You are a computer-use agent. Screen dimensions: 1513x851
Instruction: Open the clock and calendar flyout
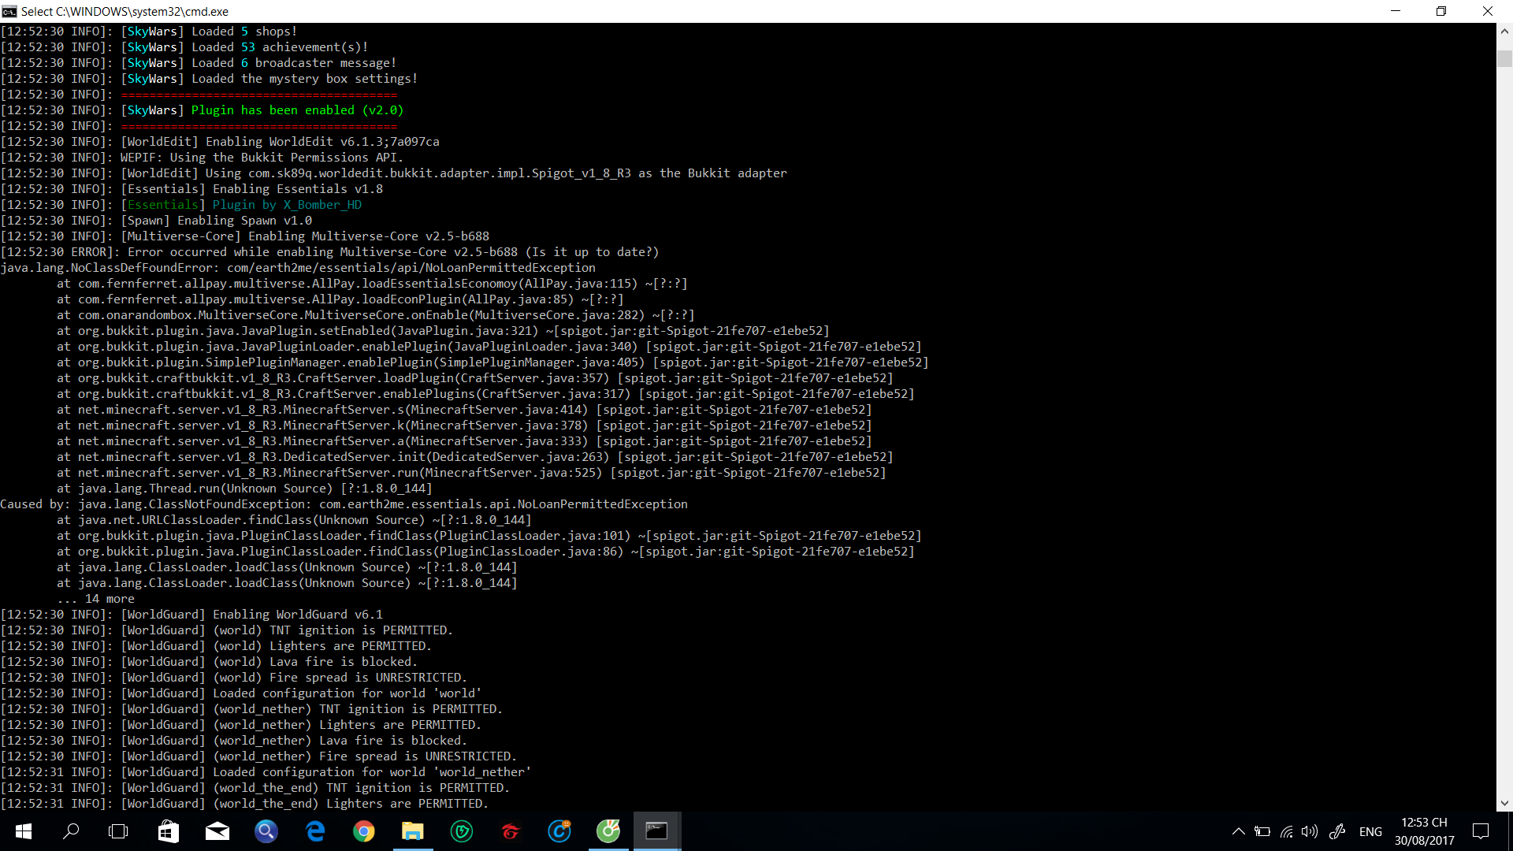pos(1424,831)
